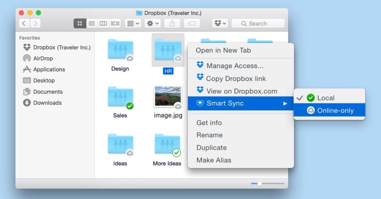Switch to icon grid view
The image size is (381, 199).
click(80, 23)
